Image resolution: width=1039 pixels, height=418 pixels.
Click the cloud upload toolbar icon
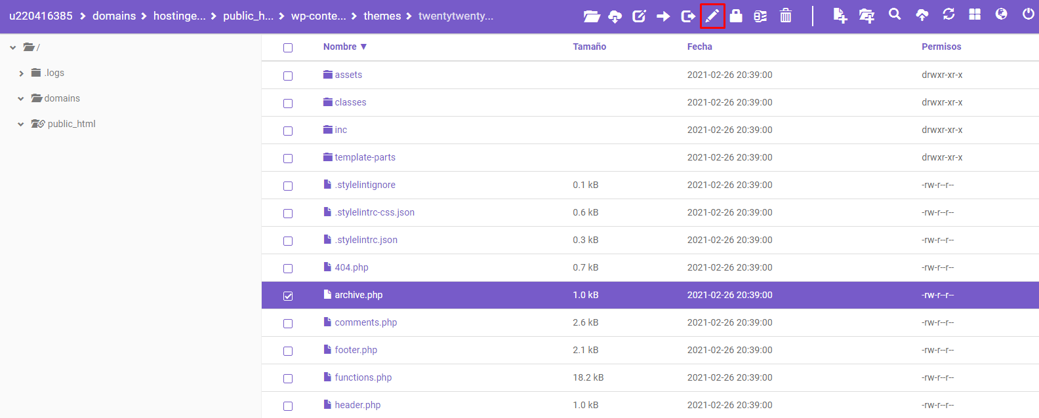922,15
